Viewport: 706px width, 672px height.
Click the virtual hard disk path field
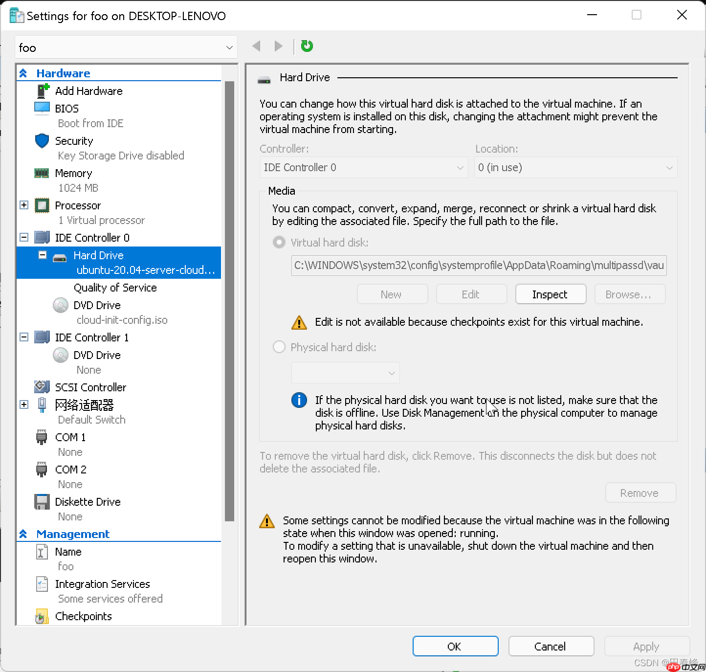(479, 266)
